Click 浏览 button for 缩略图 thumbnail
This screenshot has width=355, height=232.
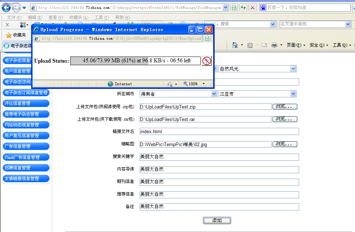(285, 144)
